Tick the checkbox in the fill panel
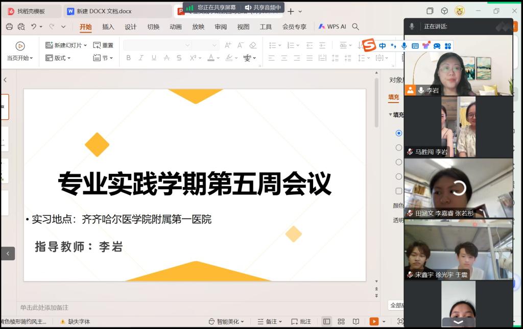Image resolution: width=523 pixels, height=329 pixels. [x=399, y=191]
